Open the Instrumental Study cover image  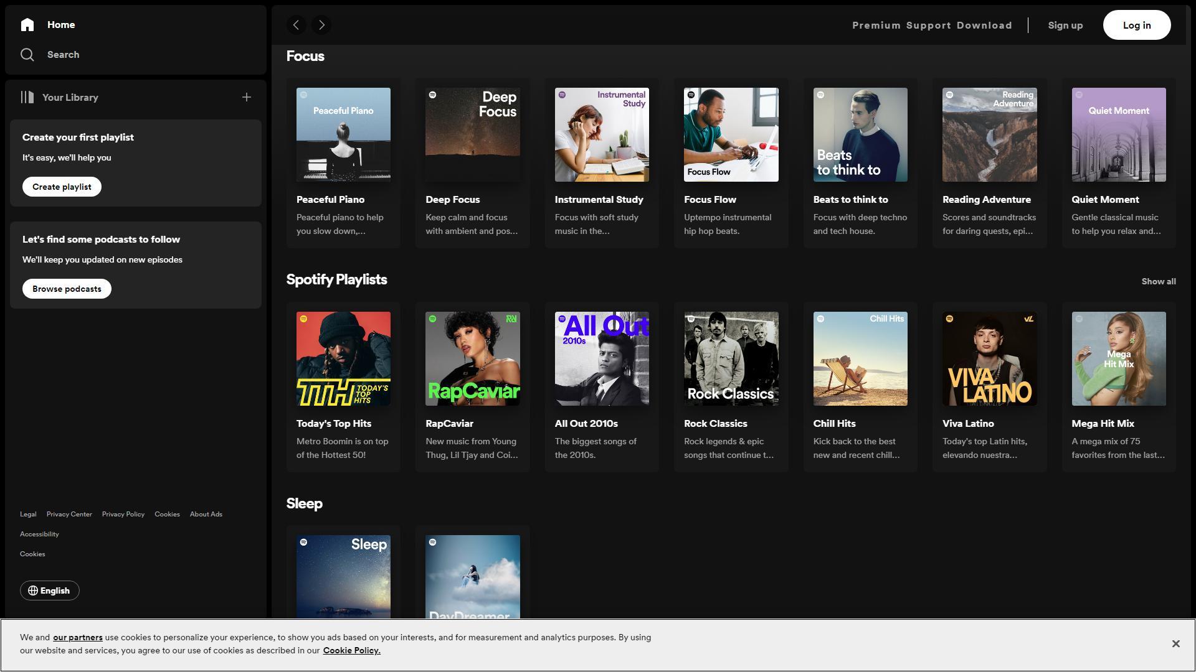602,134
